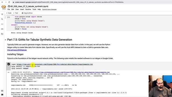Open the Edit menu

pos(13,9)
